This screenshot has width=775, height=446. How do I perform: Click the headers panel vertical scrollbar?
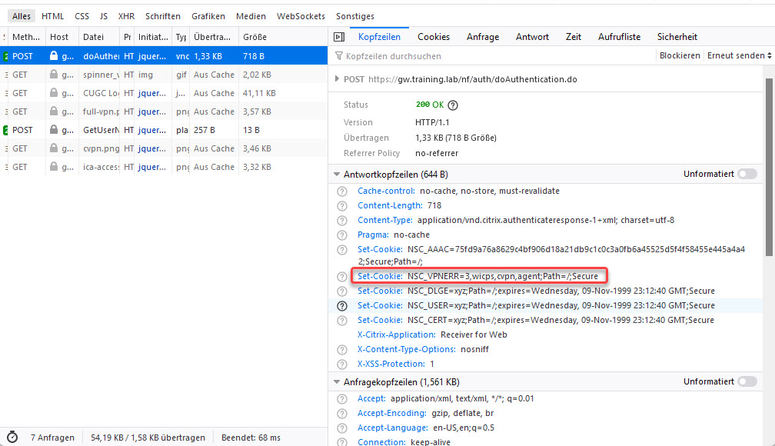tap(769, 167)
